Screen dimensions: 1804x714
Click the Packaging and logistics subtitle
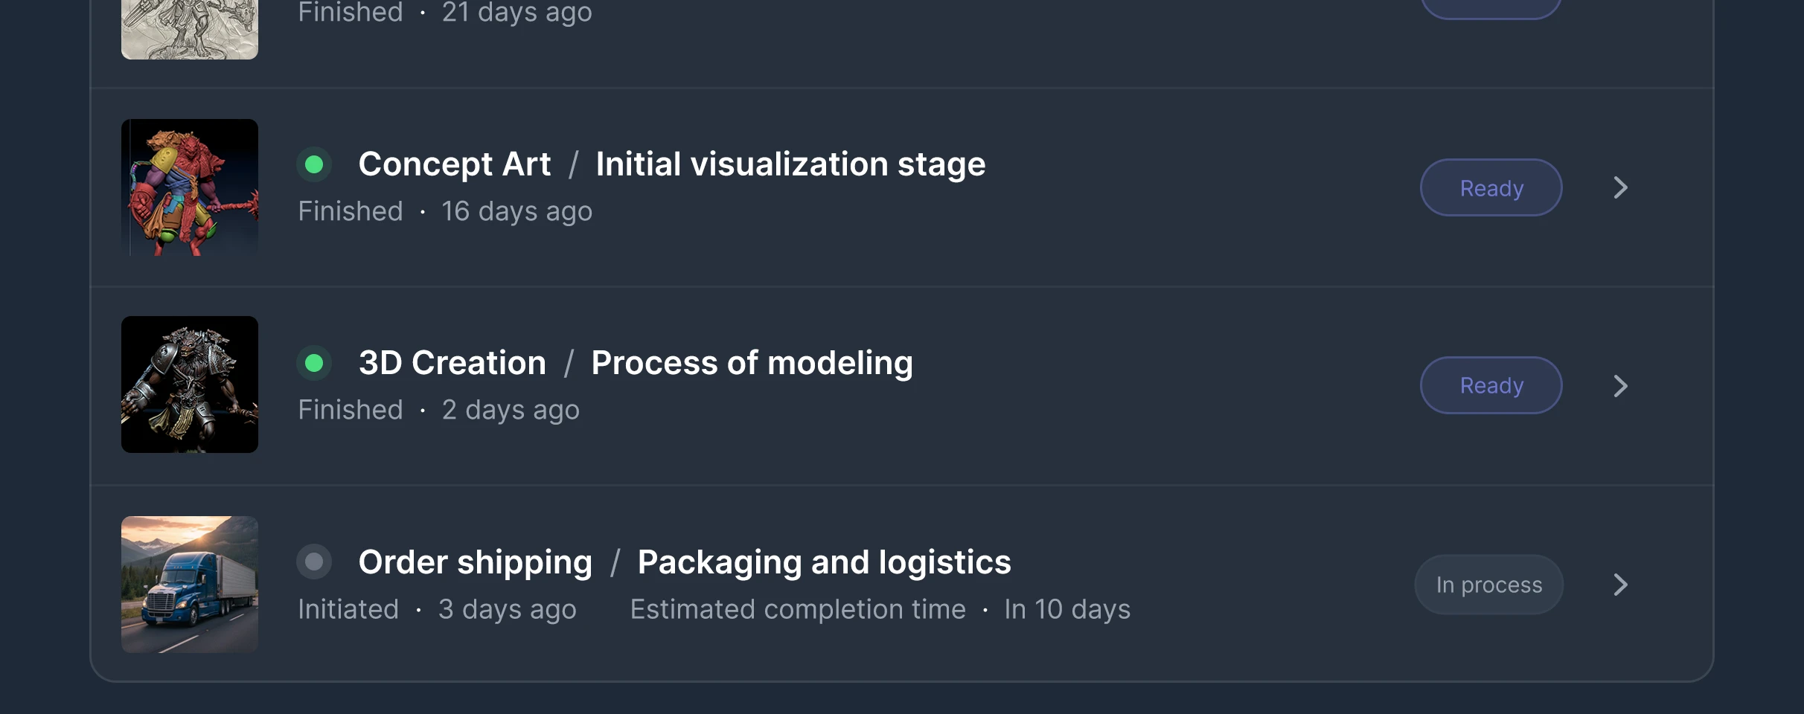(x=824, y=562)
